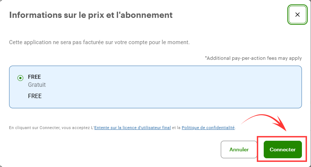Click the bold FREE plan title
The image size is (311, 167).
(35, 77)
